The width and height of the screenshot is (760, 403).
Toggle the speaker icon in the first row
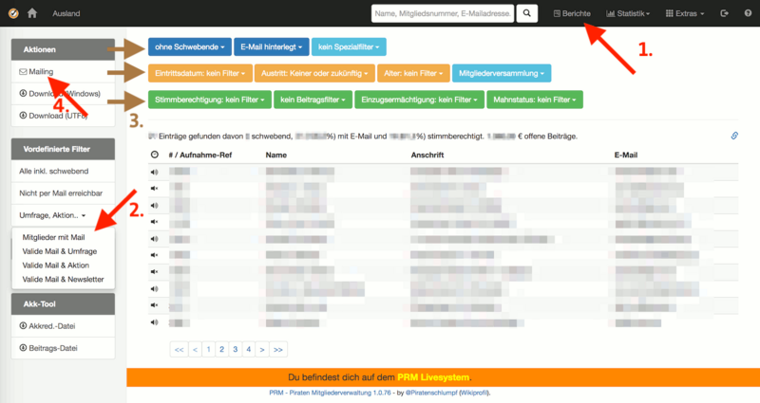point(154,172)
